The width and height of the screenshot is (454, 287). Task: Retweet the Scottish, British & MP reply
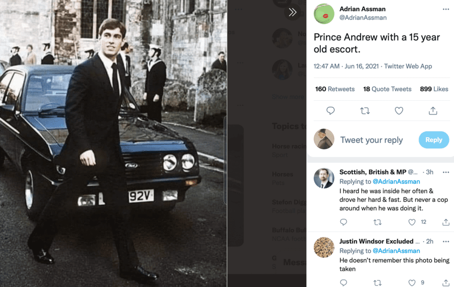tap(377, 222)
